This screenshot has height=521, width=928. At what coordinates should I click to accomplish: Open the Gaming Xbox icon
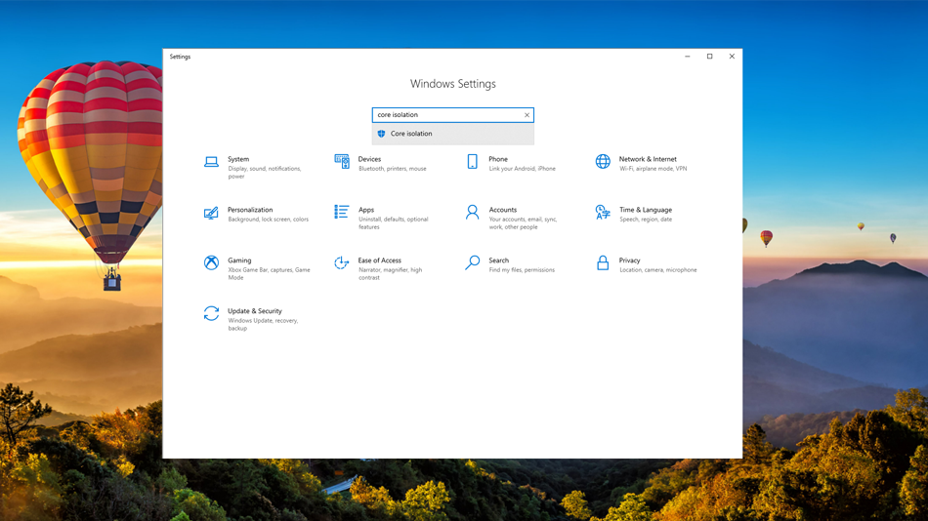(x=211, y=263)
